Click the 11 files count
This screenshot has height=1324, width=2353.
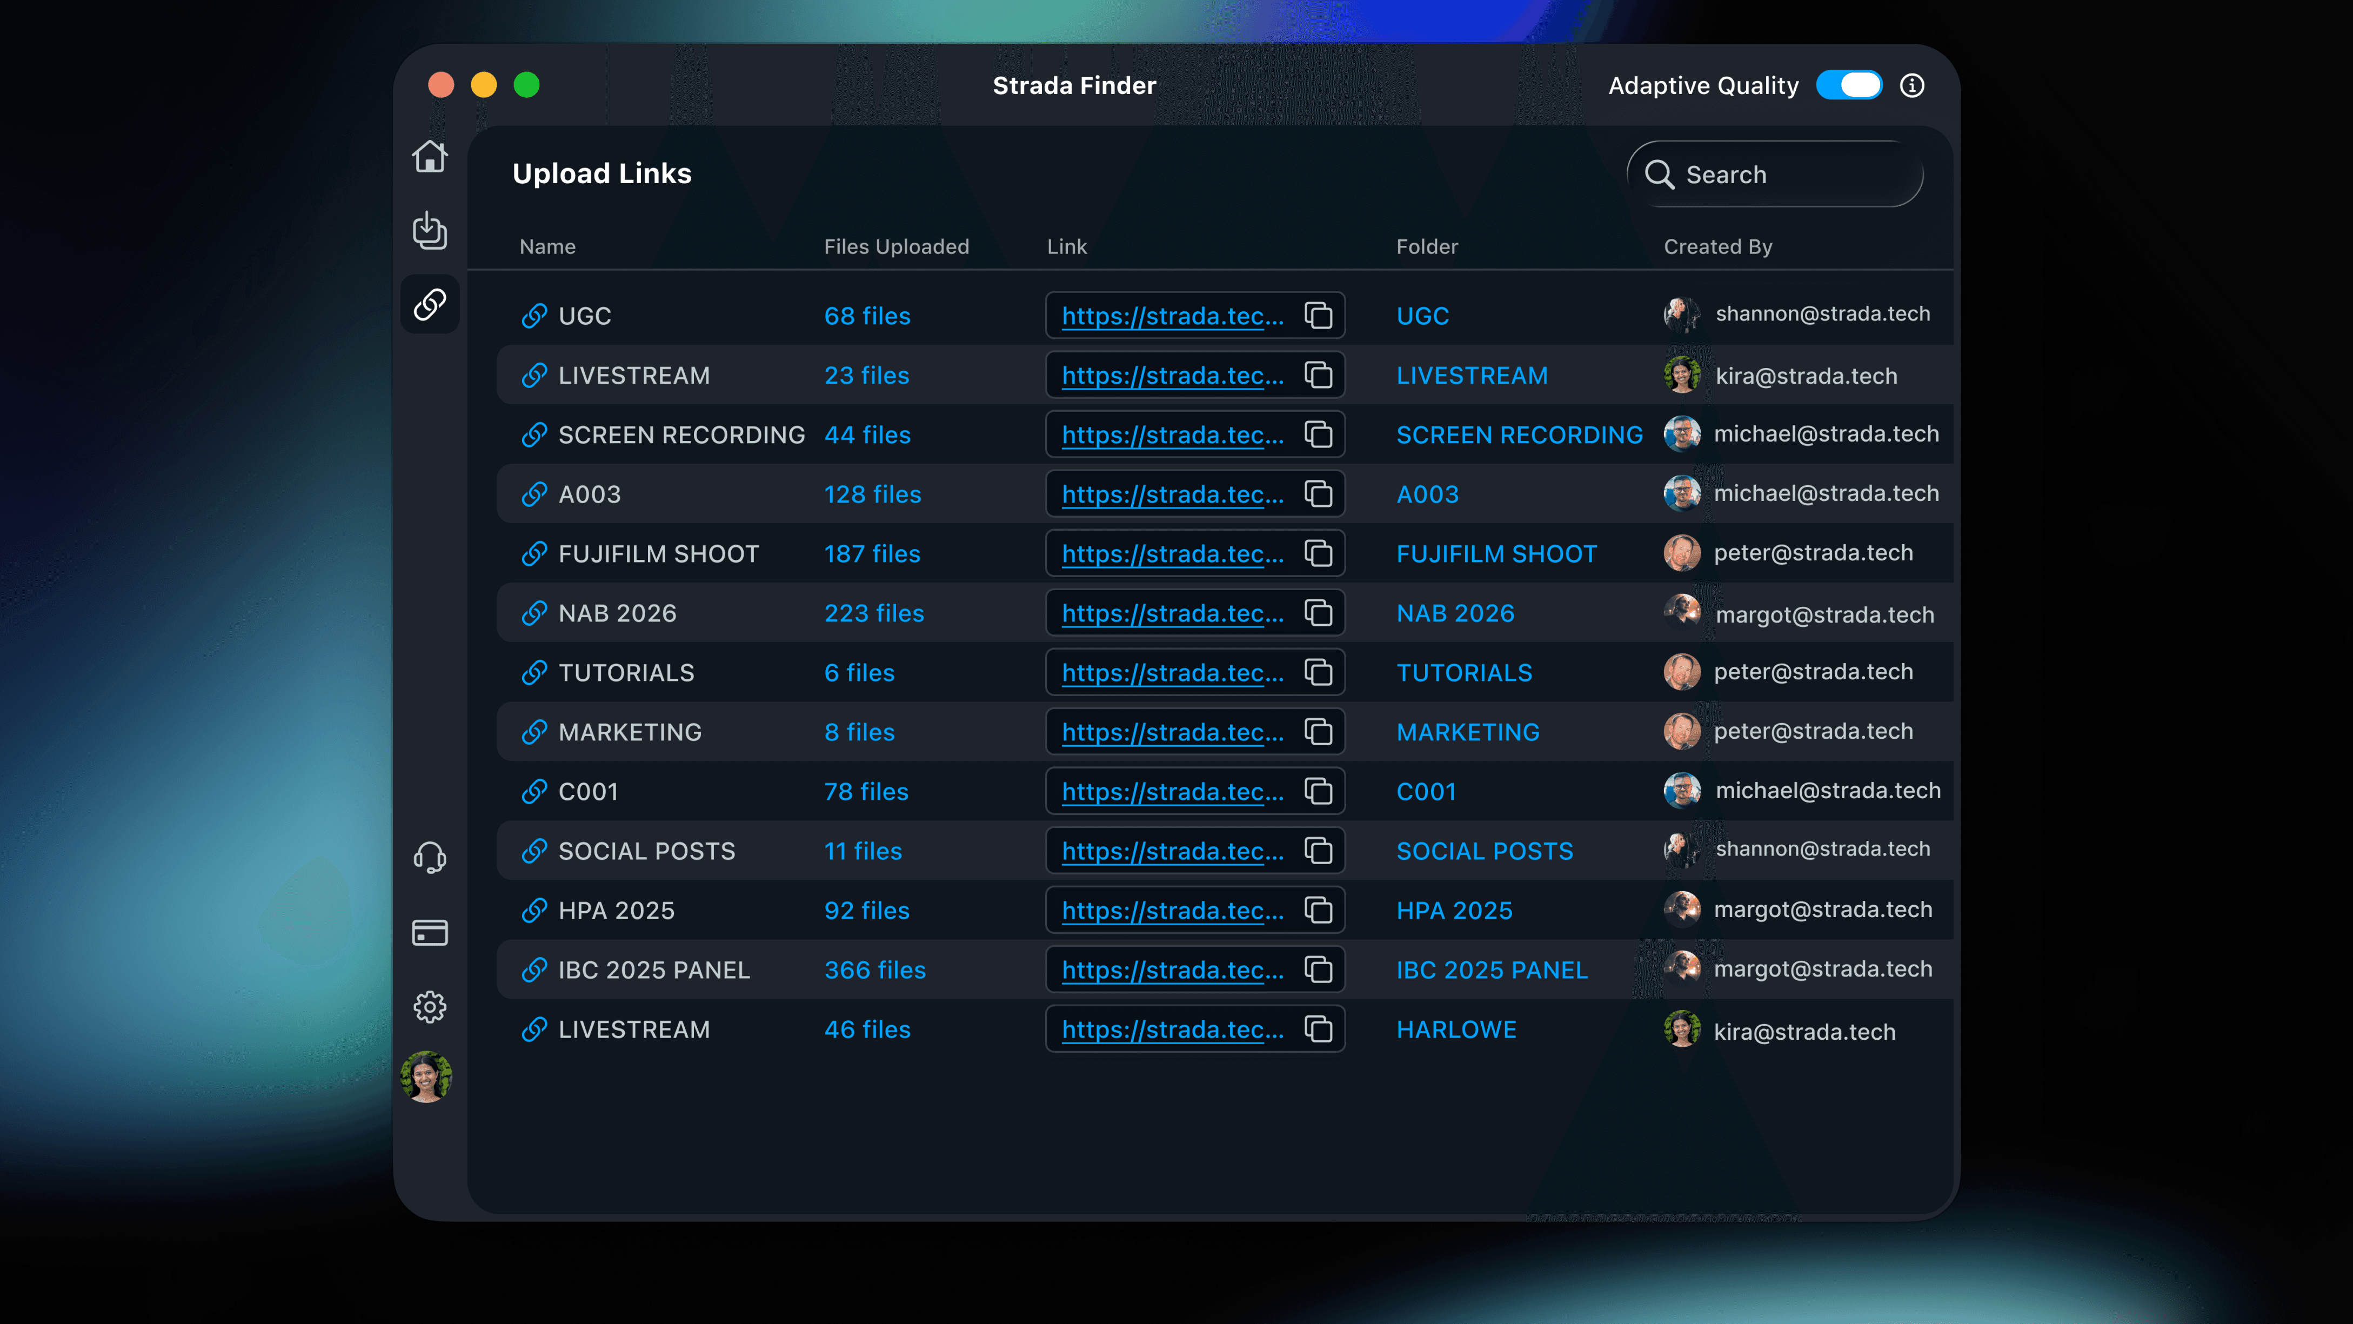click(x=863, y=851)
